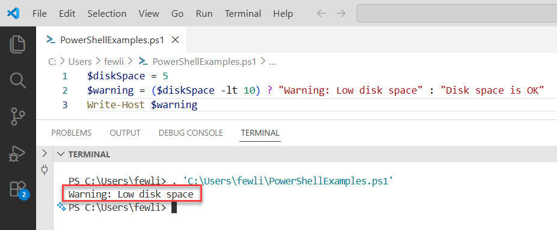Open the Explorer view in the activity bar
This screenshot has width=557, height=230.
pyautogui.click(x=18, y=44)
